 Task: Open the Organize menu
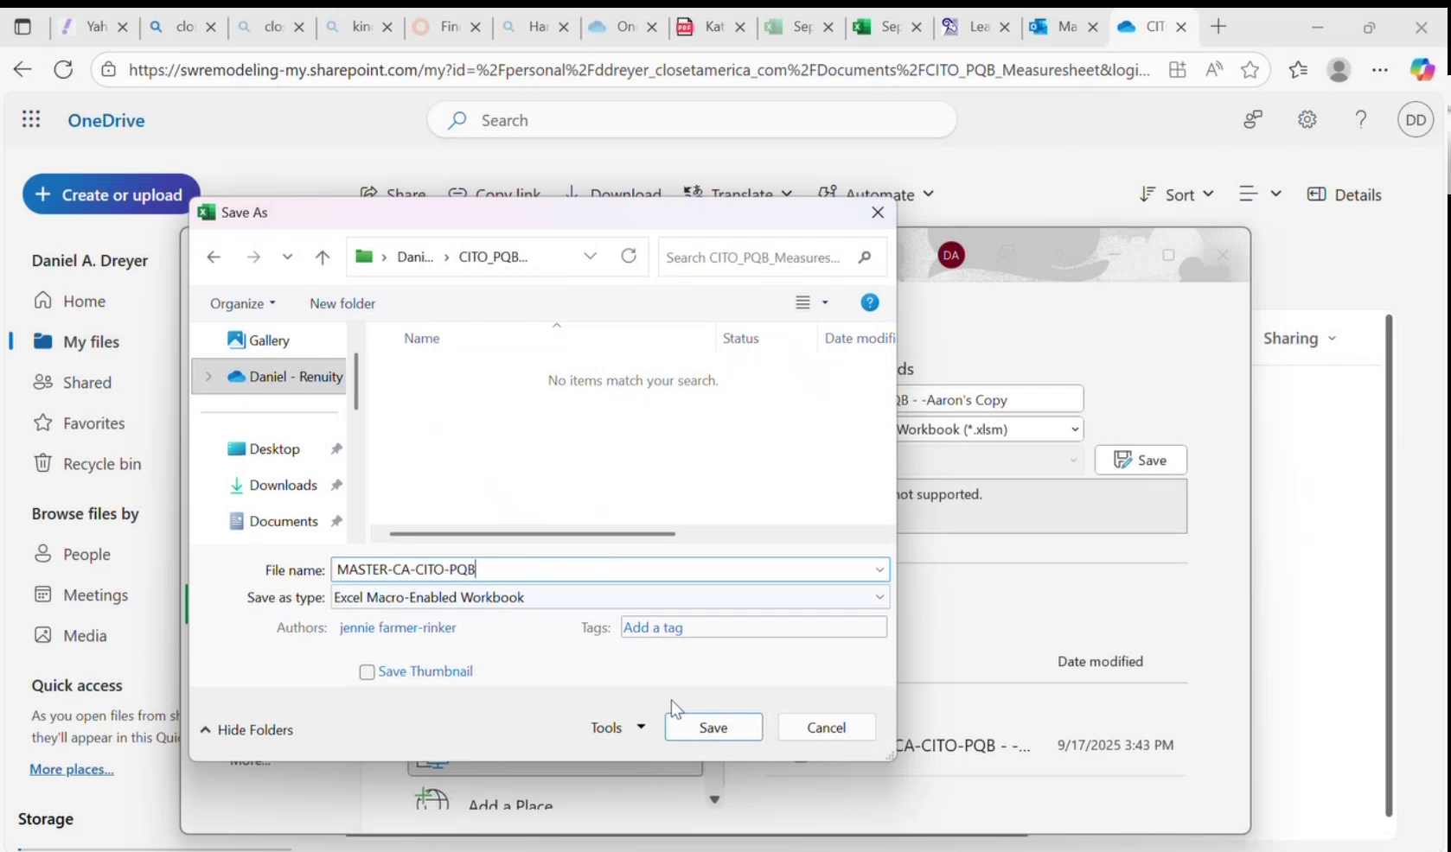coord(241,303)
